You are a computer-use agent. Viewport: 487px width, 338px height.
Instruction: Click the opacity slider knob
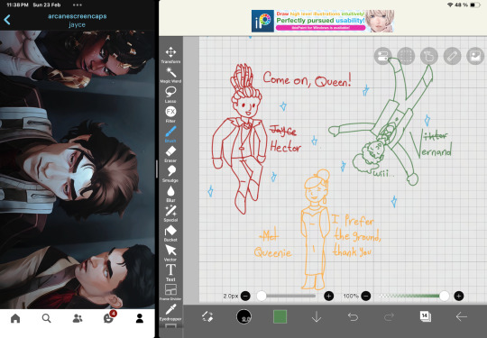tap(444, 297)
